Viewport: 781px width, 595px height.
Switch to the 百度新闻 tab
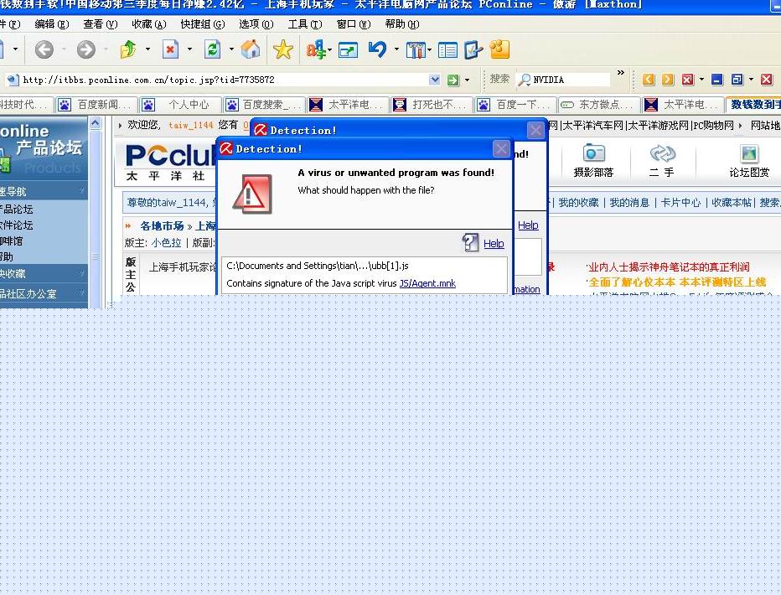96,105
